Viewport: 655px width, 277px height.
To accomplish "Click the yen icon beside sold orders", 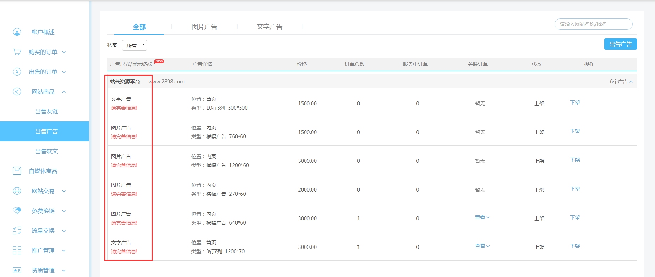I will tap(17, 72).
